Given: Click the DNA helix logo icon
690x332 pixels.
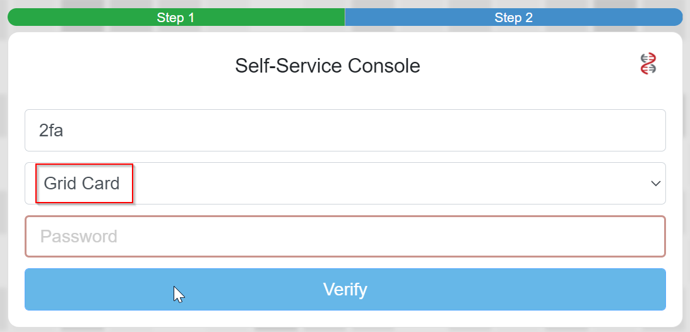Looking at the screenshot, I should click(648, 64).
